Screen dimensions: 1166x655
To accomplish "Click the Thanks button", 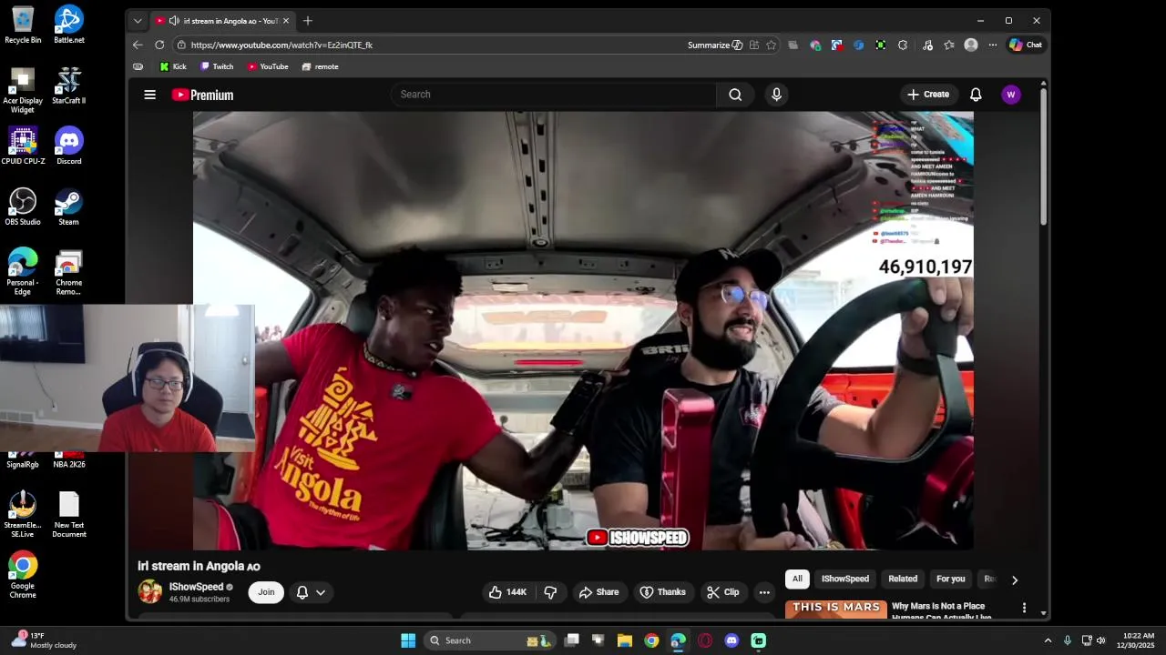I will (662, 592).
